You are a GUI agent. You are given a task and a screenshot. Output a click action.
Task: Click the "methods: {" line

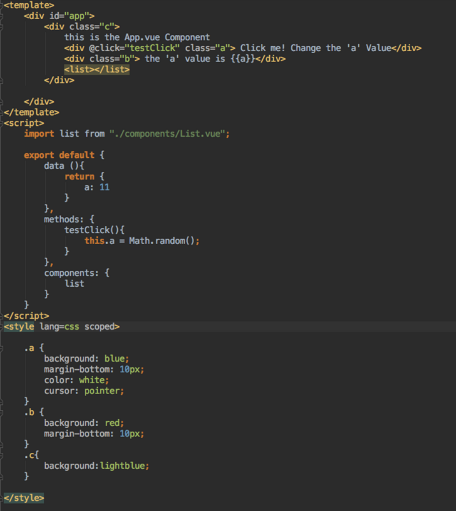pos(70,219)
